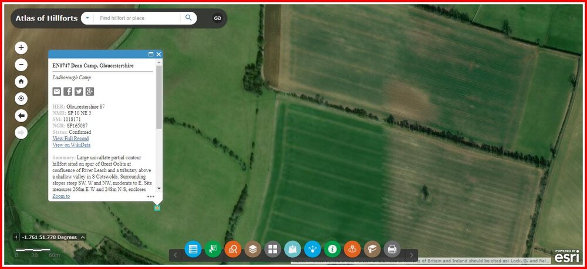Click the Find hillfort or place field

137,18
